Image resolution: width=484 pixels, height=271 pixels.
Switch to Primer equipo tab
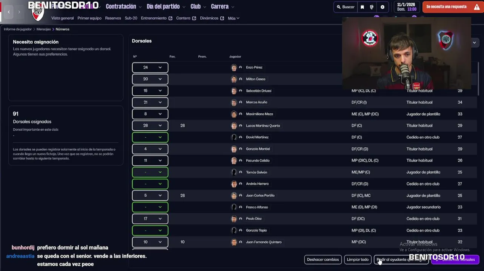point(89,18)
